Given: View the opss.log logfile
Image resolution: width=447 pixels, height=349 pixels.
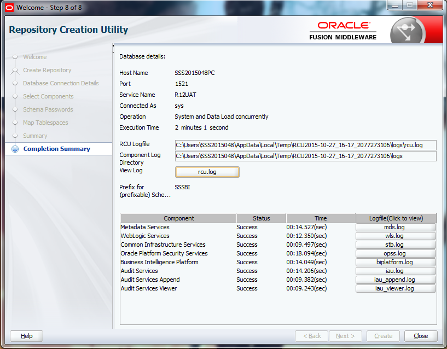Looking at the screenshot, I should tap(396, 253).
